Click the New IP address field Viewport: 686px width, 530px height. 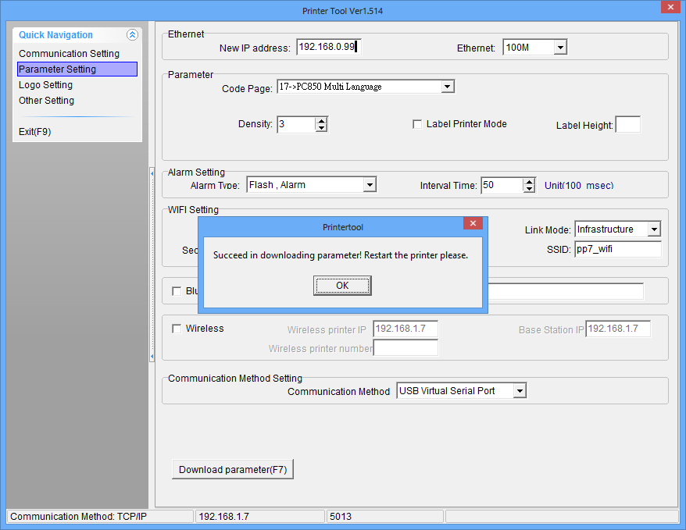328,48
